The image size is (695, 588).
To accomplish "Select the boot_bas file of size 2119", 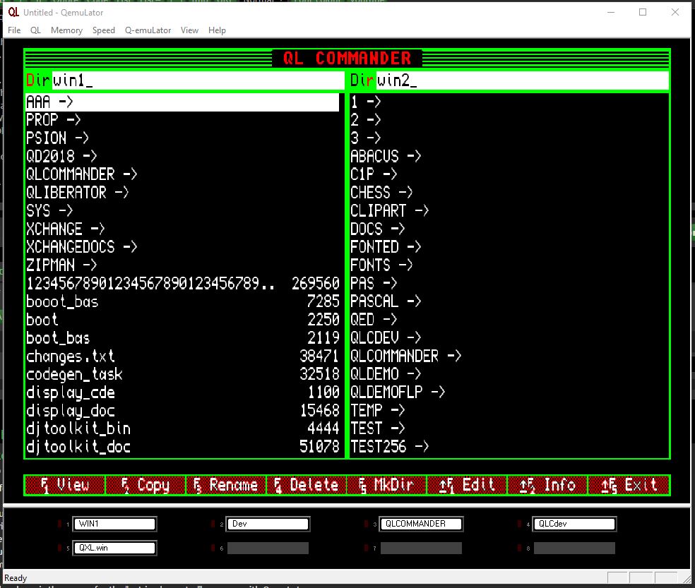I will click(x=182, y=338).
